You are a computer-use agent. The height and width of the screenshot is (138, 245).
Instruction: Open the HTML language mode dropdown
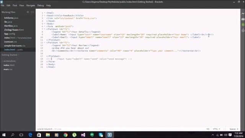pos(216,129)
